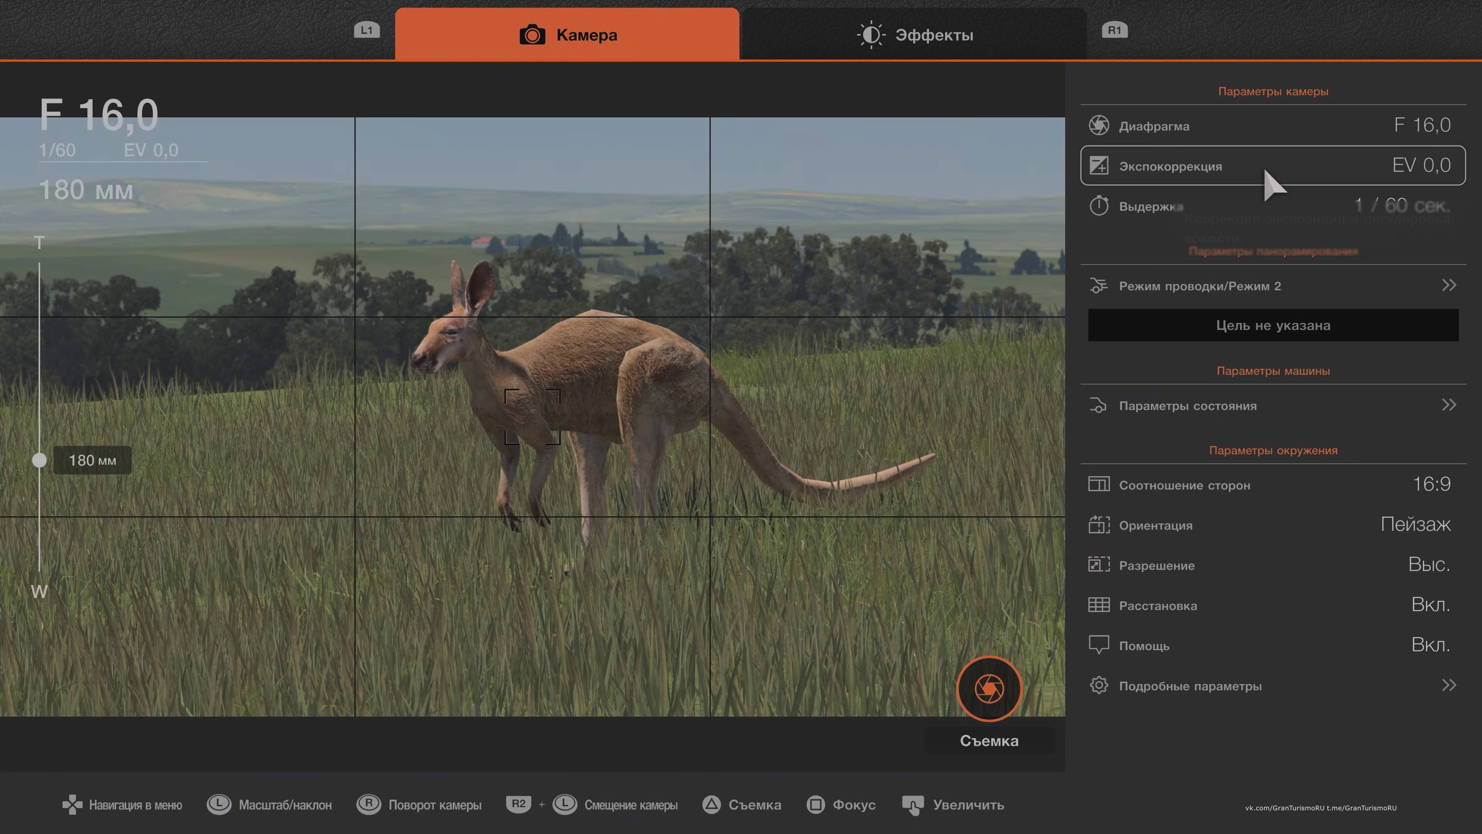This screenshot has height=834, width=1482.
Task: Click the R2 button icon in hint bar
Action: click(x=518, y=804)
